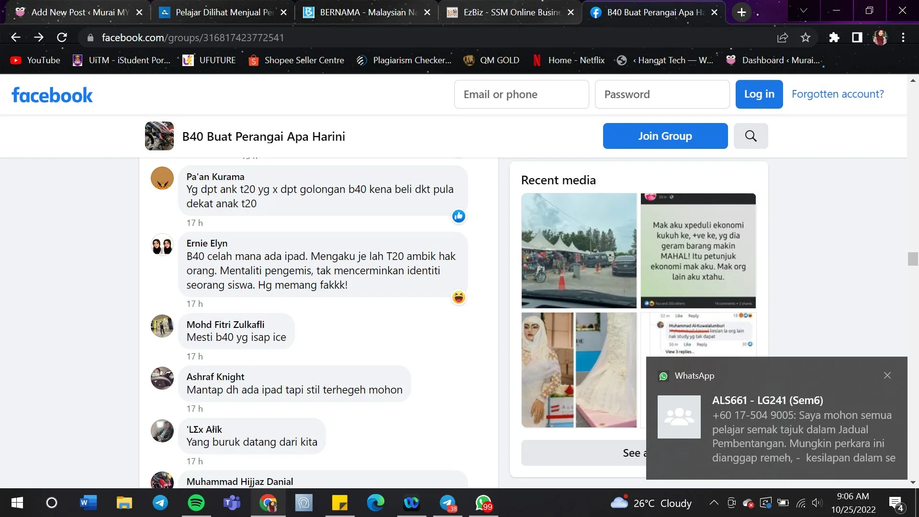
Task: Open Chrome side panel icon
Action: click(x=857, y=37)
